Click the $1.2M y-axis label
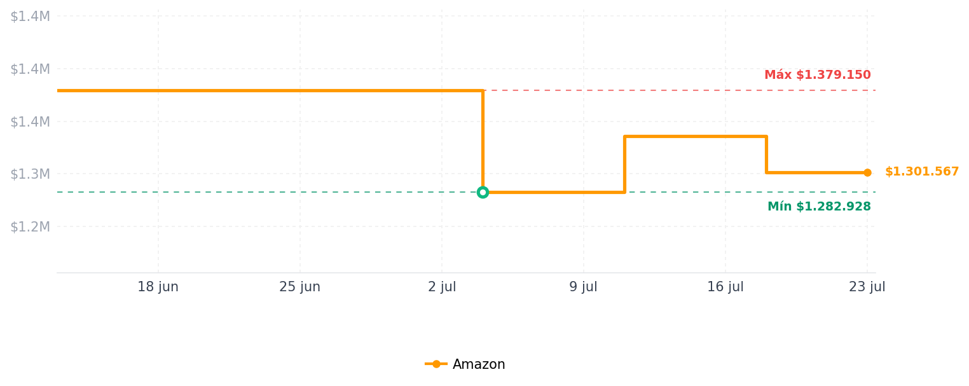Viewport: 969px width, 386px height. pyautogui.click(x=30, y=227)
